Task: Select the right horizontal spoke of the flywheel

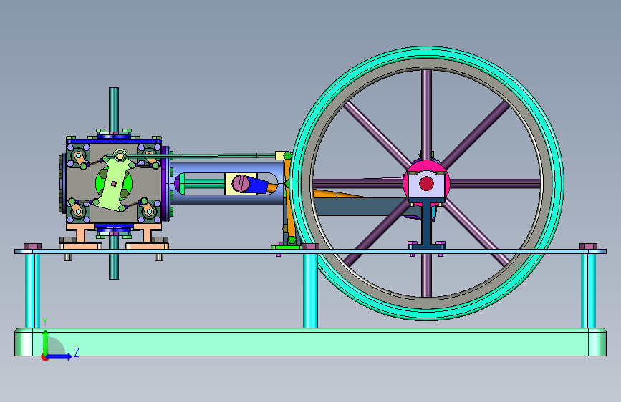Action: pos(496,184)
